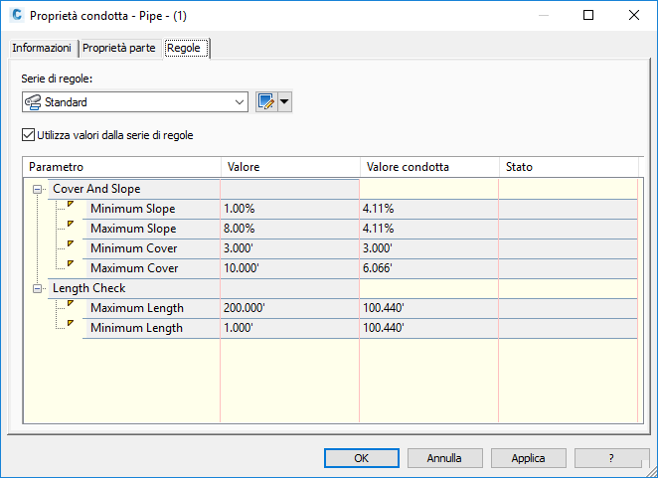Click the Applica button
Viewport: 658px width, 478px height.
pos(528,458)
